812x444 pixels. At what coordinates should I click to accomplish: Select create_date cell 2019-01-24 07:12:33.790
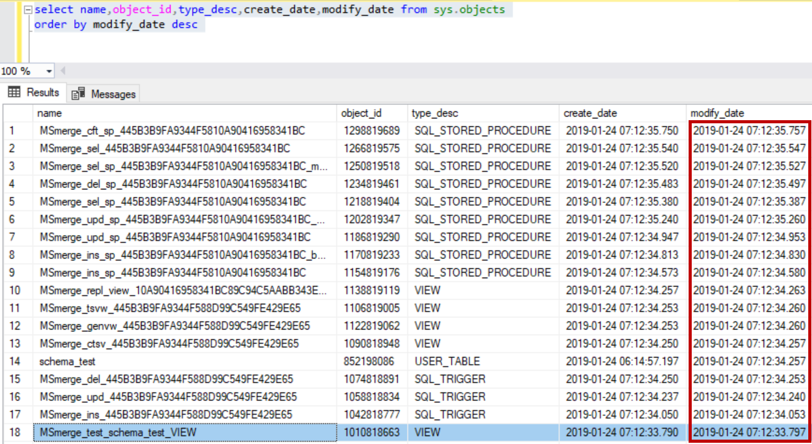coord(623,432)
